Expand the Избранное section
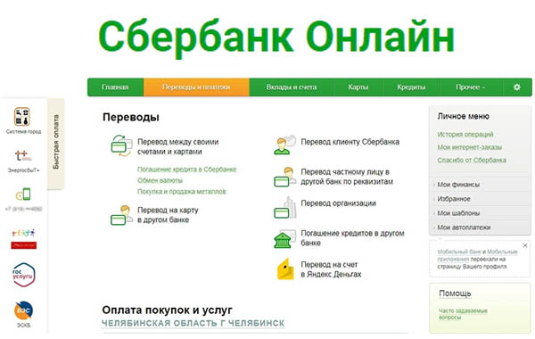Viewport: 535px width, 339px height. click(x=454, y=199)
